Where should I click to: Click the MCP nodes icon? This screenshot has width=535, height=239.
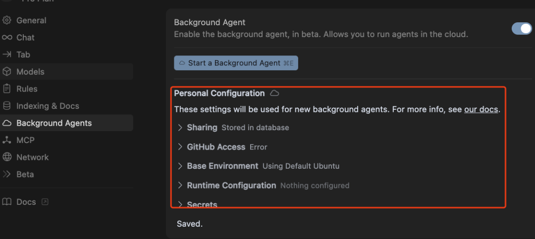[x=7, y=140]
